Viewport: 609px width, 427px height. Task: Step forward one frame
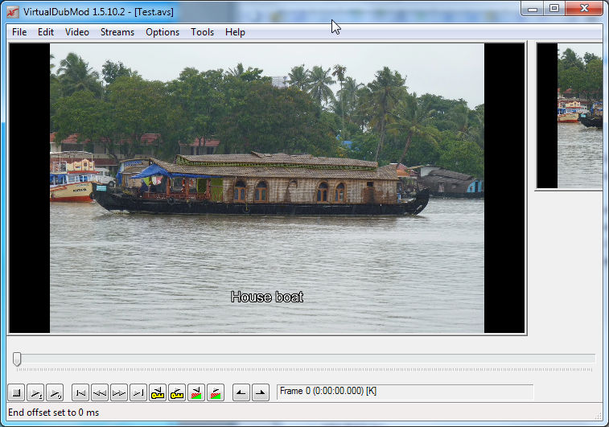click(119, 393)
